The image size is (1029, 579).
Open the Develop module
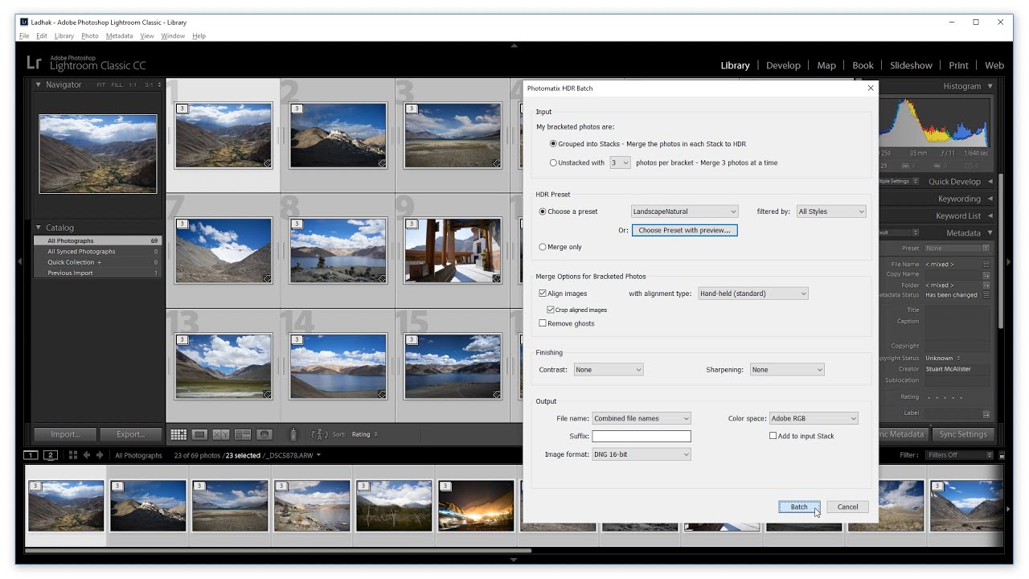tap(783, 66)
